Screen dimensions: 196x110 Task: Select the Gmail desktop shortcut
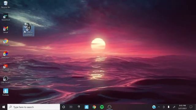point(6,30)
